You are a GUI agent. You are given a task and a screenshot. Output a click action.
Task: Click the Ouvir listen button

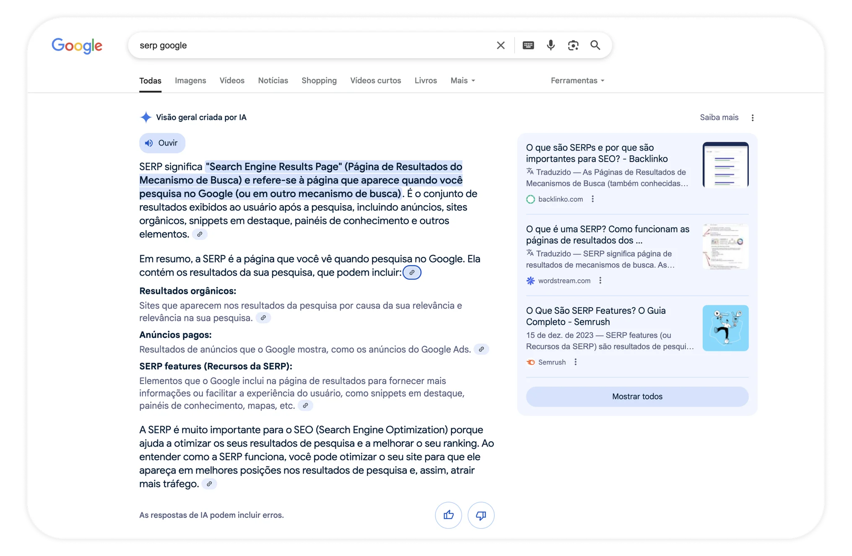[162, 143]
